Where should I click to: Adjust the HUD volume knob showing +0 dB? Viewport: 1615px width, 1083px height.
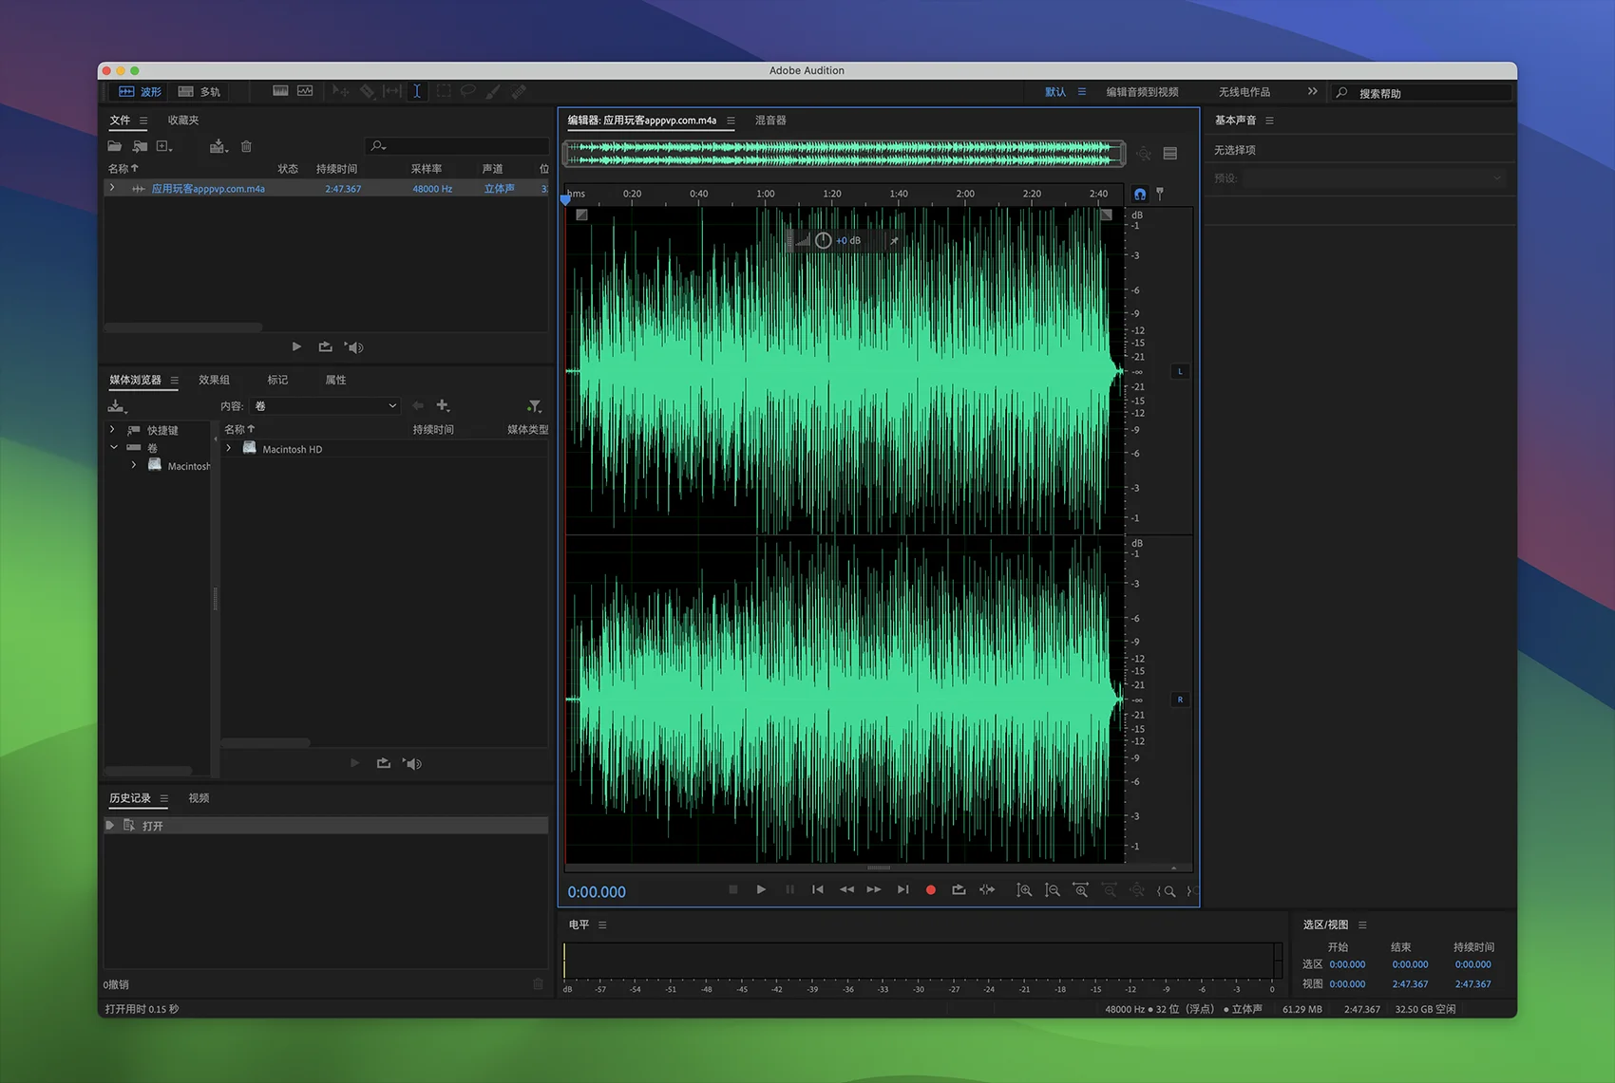(823, 240)
